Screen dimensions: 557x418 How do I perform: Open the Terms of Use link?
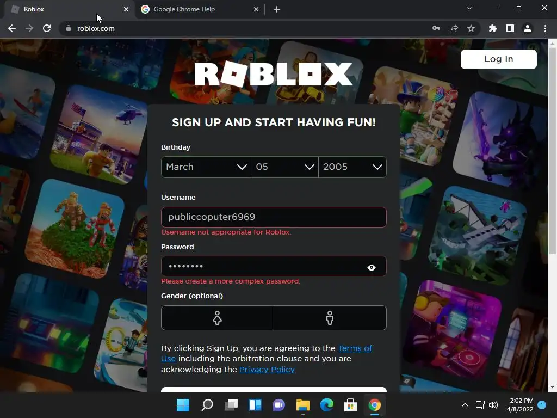355,348
